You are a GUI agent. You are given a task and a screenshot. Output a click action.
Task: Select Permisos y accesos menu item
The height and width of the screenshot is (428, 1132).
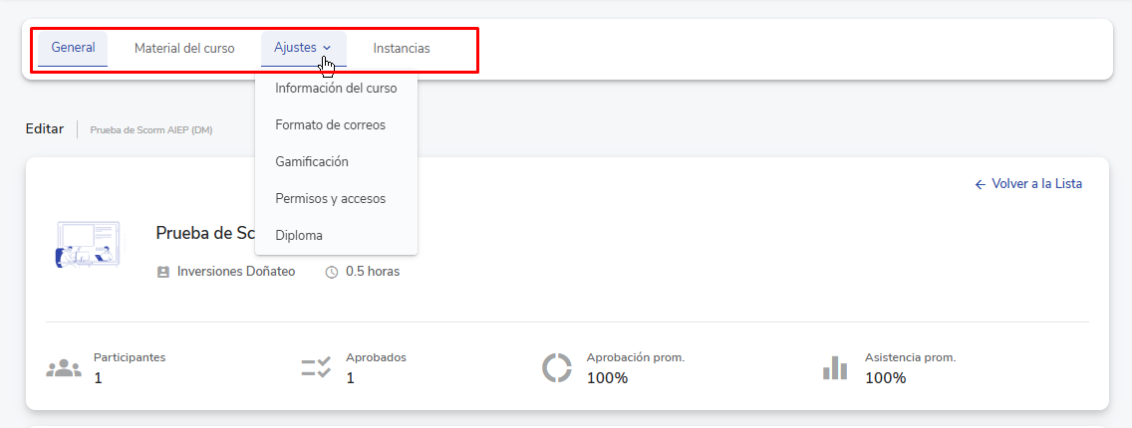[330, 198]
